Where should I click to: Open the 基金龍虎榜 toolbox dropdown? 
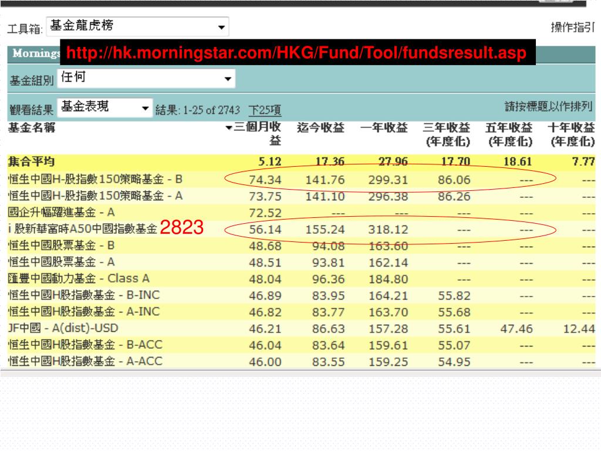137,26
